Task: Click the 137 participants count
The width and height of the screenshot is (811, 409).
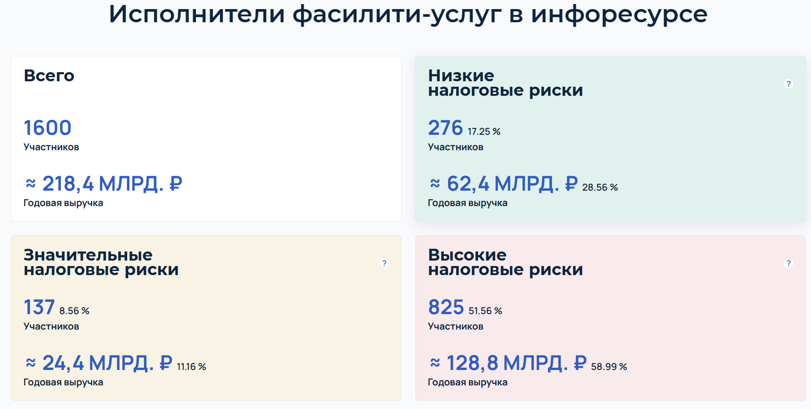Action: point(39,307)
